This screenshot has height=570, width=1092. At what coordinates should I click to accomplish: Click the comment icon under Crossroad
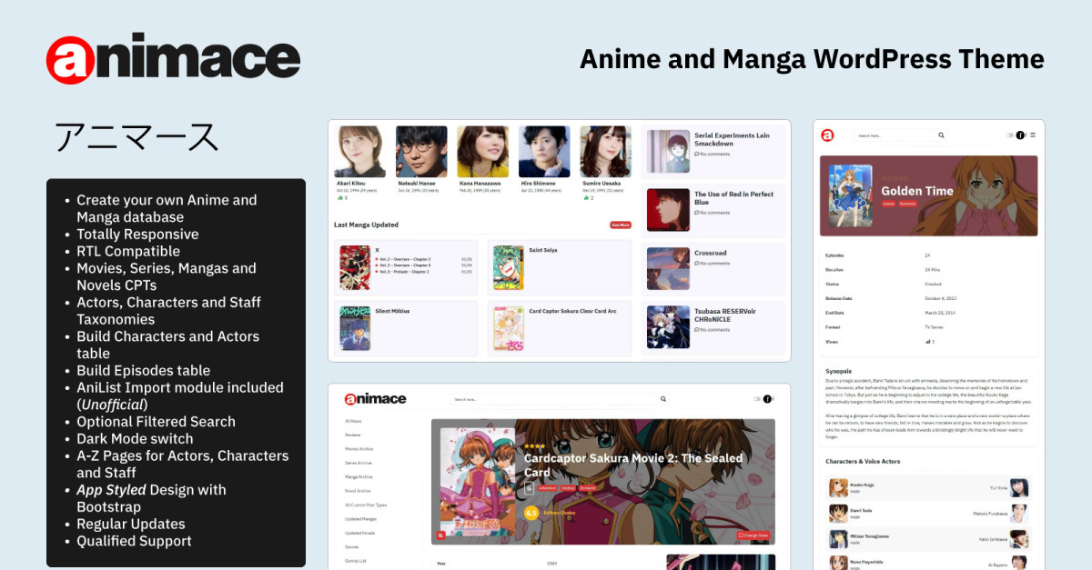697,264
